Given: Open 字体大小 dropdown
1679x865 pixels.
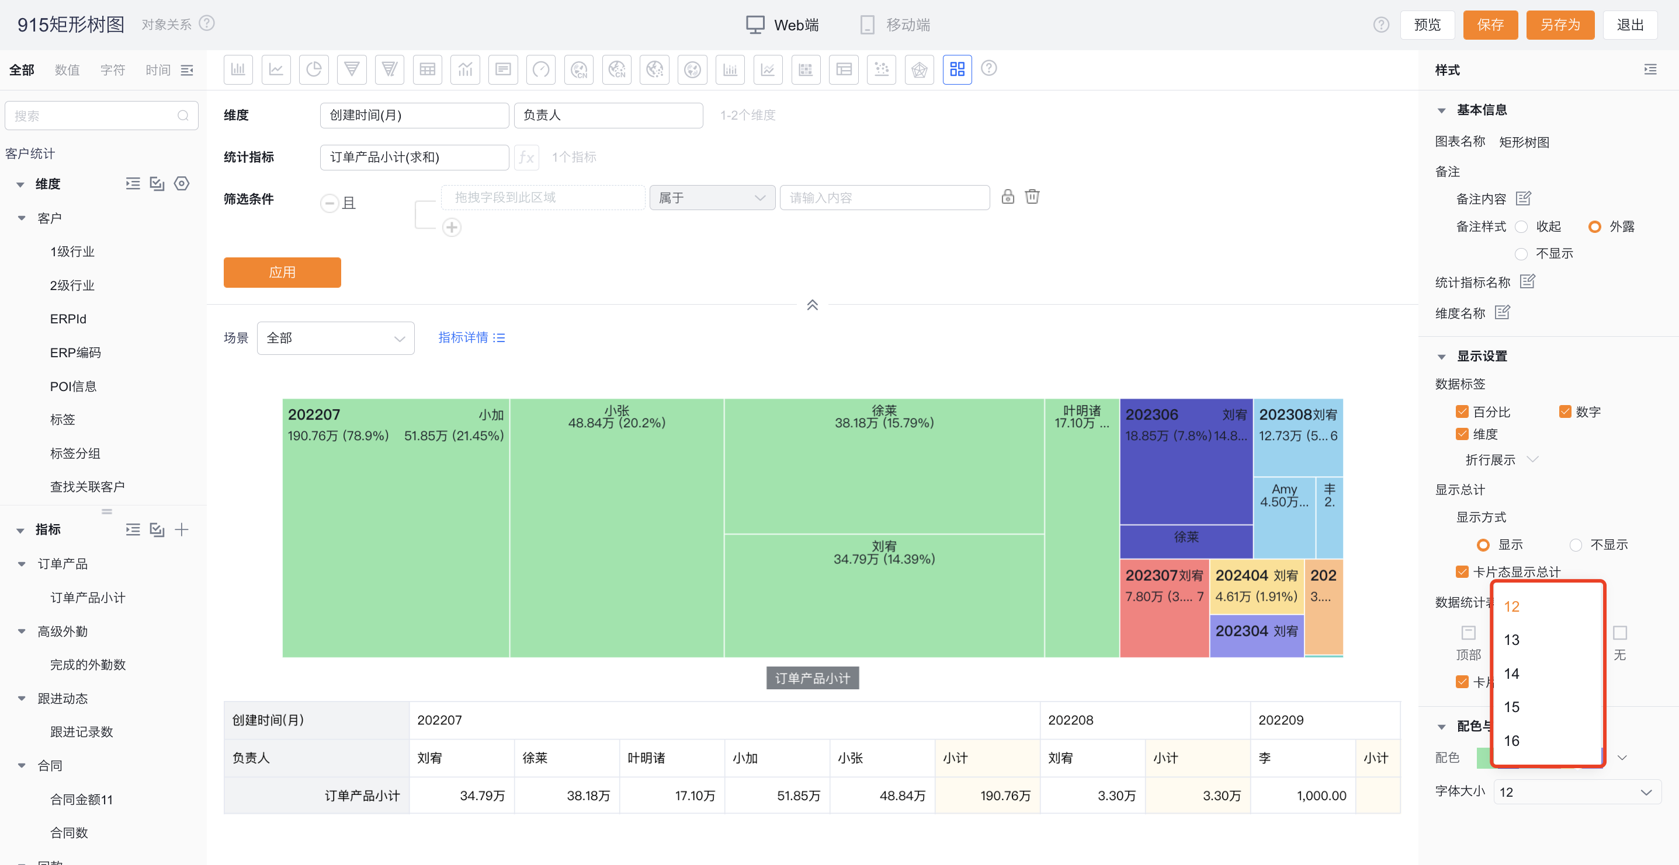Looking at the screenshot, I should pyautogui.click(x=1577, y=792).
